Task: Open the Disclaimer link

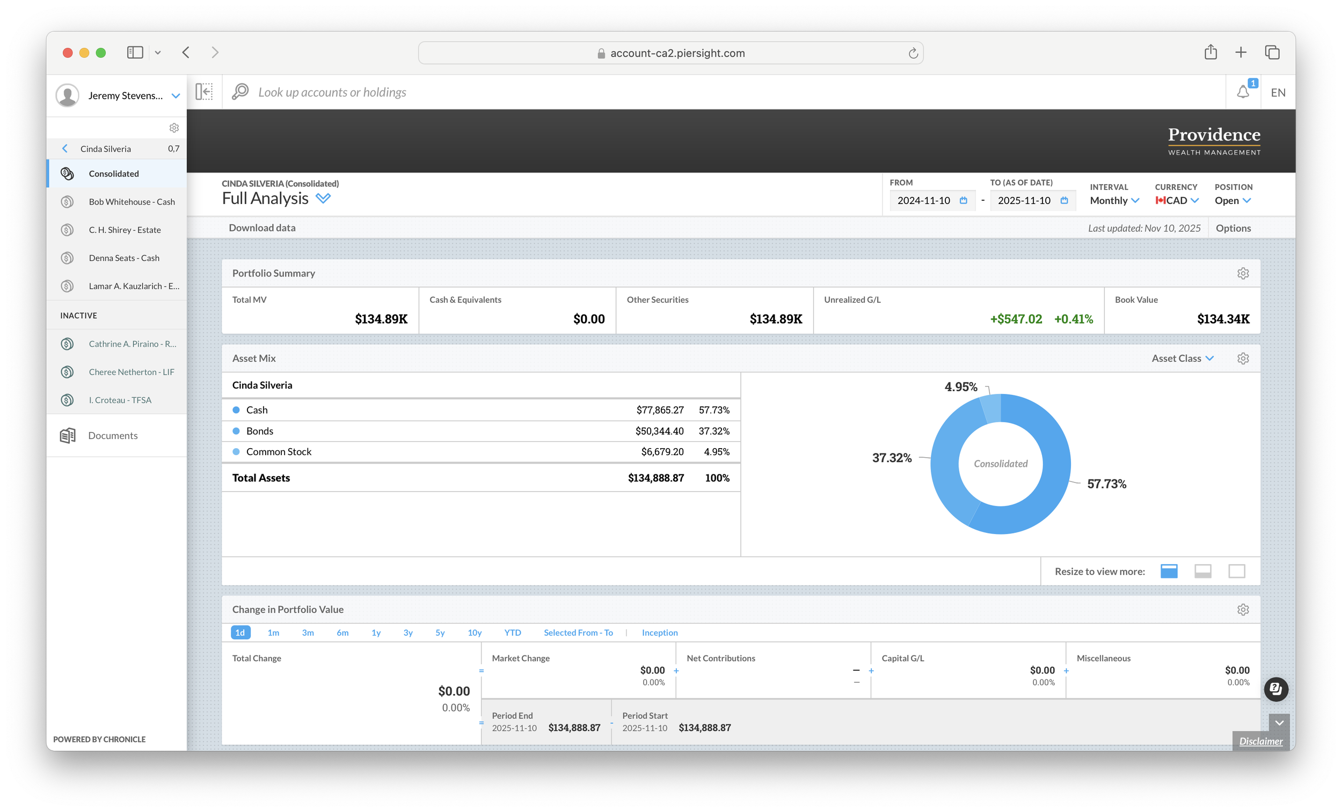Action: 1260,741
